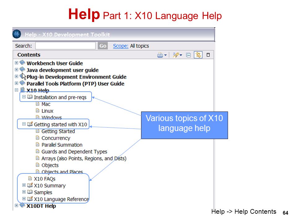Open Guards and Dependent Types topic
This screenshot has width=297, height=223.
tap(74, 152)
